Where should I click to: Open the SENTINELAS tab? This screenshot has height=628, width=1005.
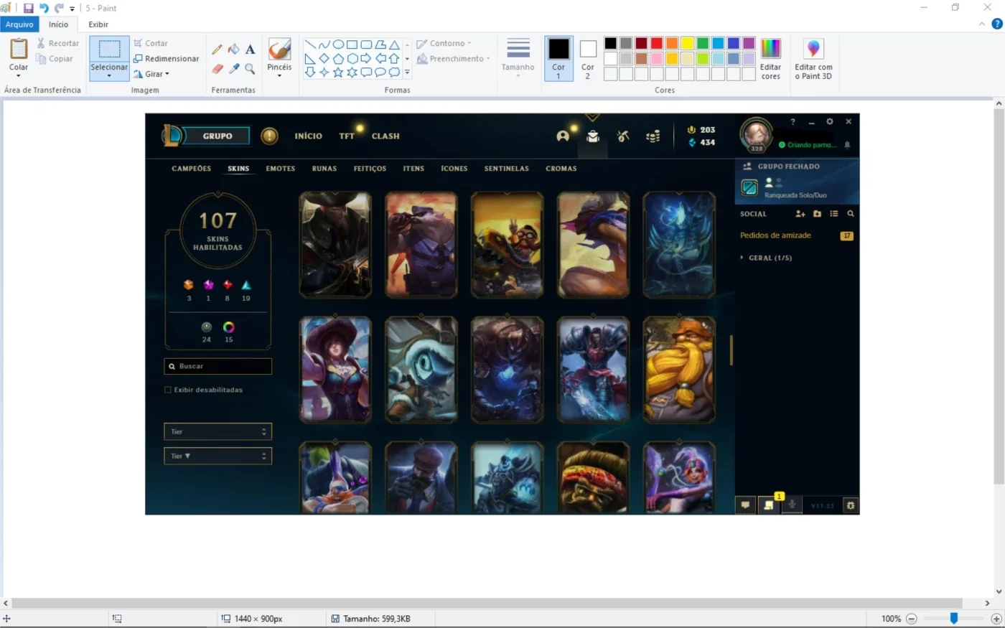tap(507, 169)
